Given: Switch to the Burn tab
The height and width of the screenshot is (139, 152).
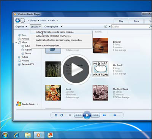Looking at the screenshot, I should point(136,21).
